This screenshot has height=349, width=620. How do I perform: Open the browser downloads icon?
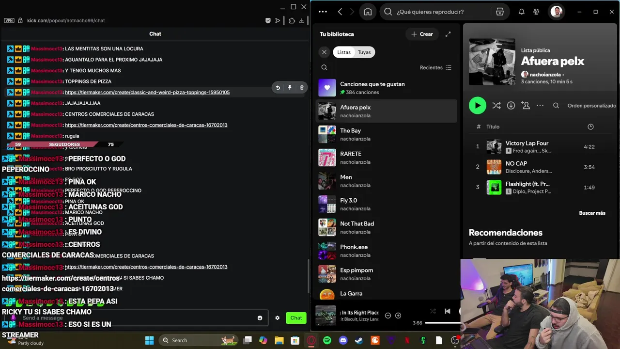click(302, 20)
